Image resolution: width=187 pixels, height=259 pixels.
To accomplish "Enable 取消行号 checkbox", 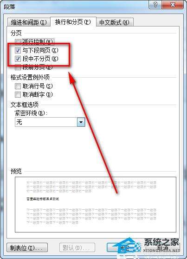I will [18, 86].
